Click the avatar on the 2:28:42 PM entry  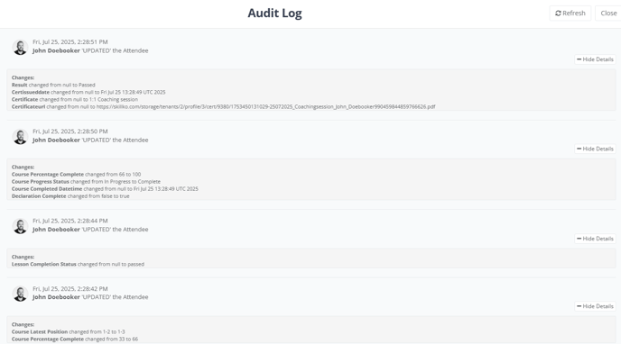pos(20,294)
